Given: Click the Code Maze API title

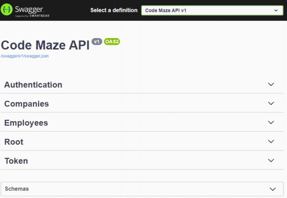Looking at the screenshot, I should tap(45, 45).
